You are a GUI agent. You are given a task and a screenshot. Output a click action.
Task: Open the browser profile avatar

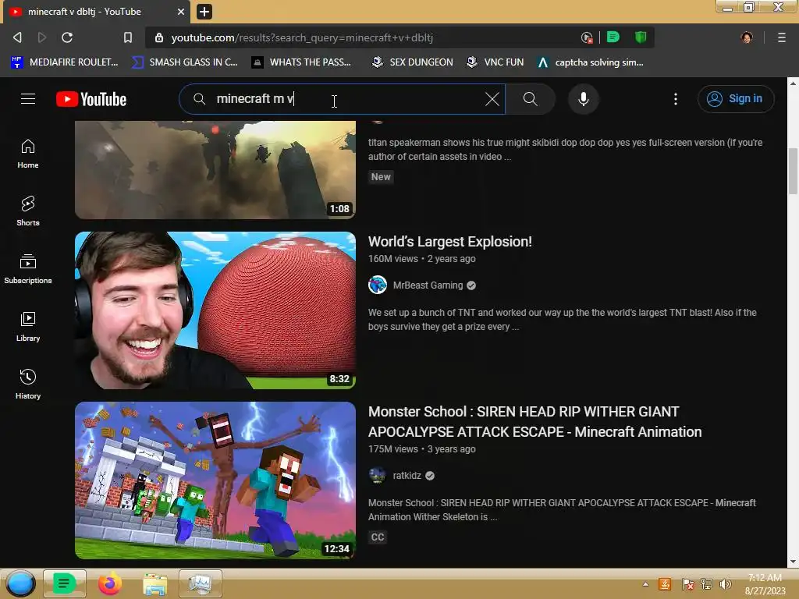point(747,37)
